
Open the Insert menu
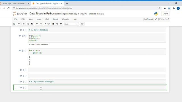pyautogui.click(x=39, y=19)
